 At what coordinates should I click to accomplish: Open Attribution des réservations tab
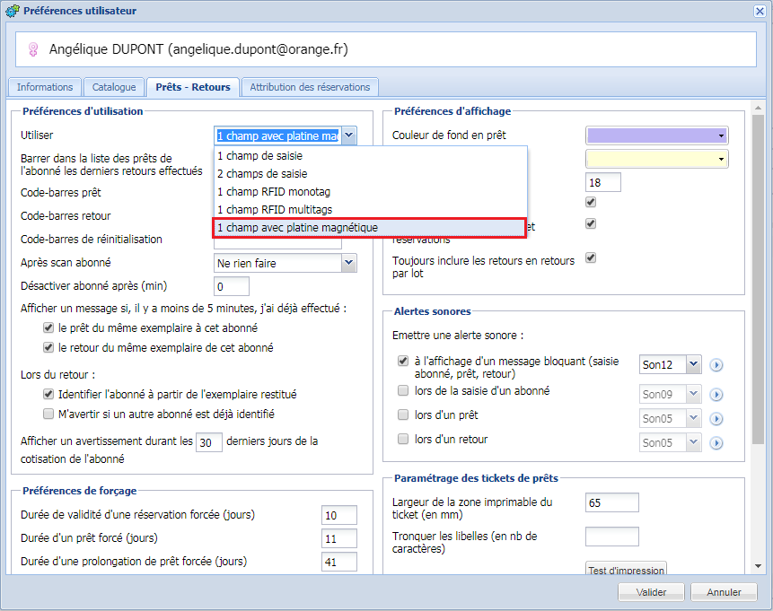click(310, 87)
